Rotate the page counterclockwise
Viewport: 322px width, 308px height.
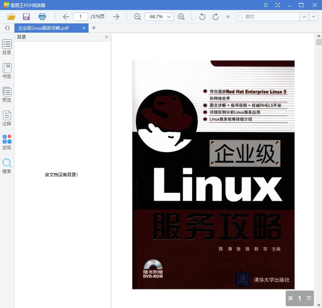click(x=202, y=17)
